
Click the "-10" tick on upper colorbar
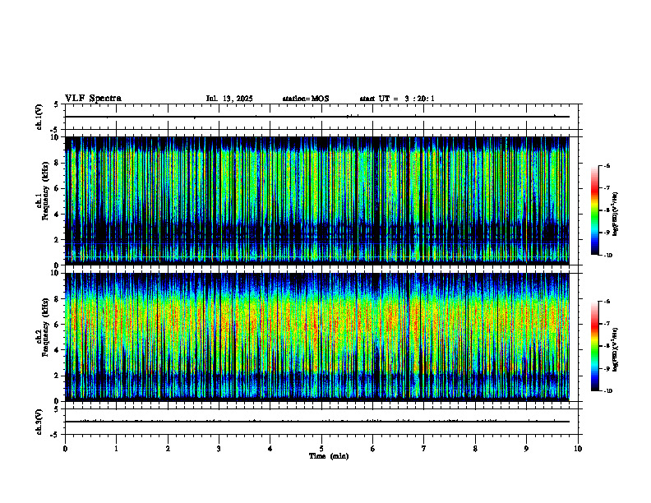607,256
